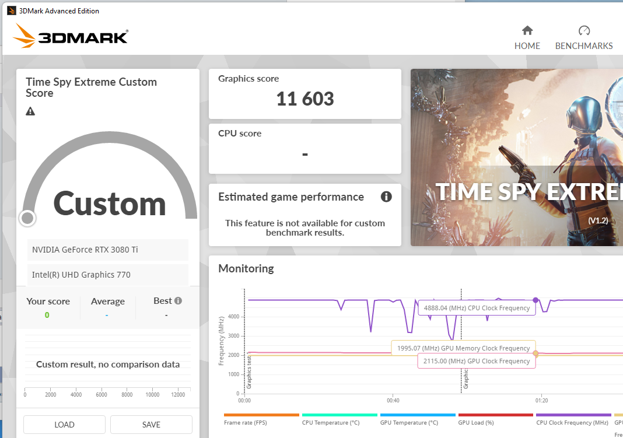Click the info icon next to Best
This screenshot has width=623, height=438.
[178, 300]
